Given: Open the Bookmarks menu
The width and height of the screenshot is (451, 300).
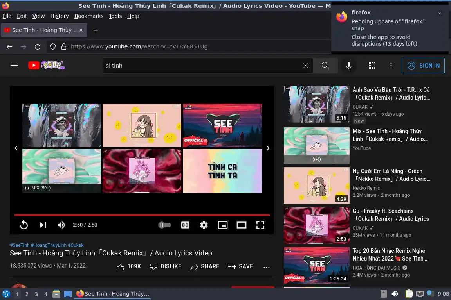Looking at the screenshot, I should (x=89, y=16).
